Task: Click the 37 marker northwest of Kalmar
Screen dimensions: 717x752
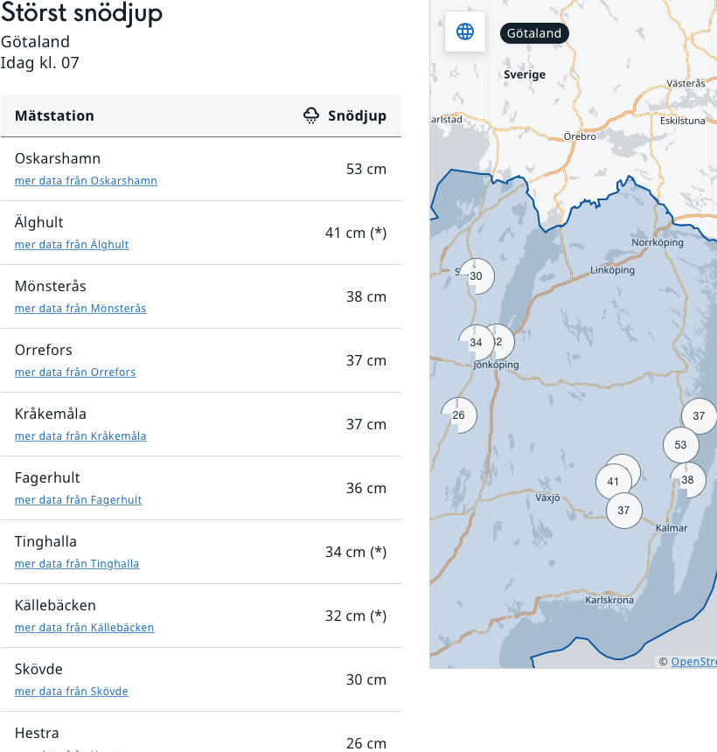Action: point(623,511)
